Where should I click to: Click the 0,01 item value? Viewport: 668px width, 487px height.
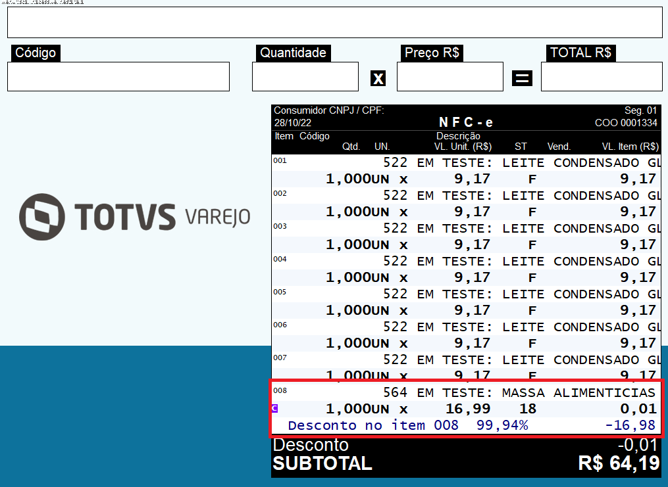tap(638, 409)
